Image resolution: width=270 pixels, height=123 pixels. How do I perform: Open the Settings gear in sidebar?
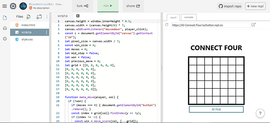(x=5, y=39)
